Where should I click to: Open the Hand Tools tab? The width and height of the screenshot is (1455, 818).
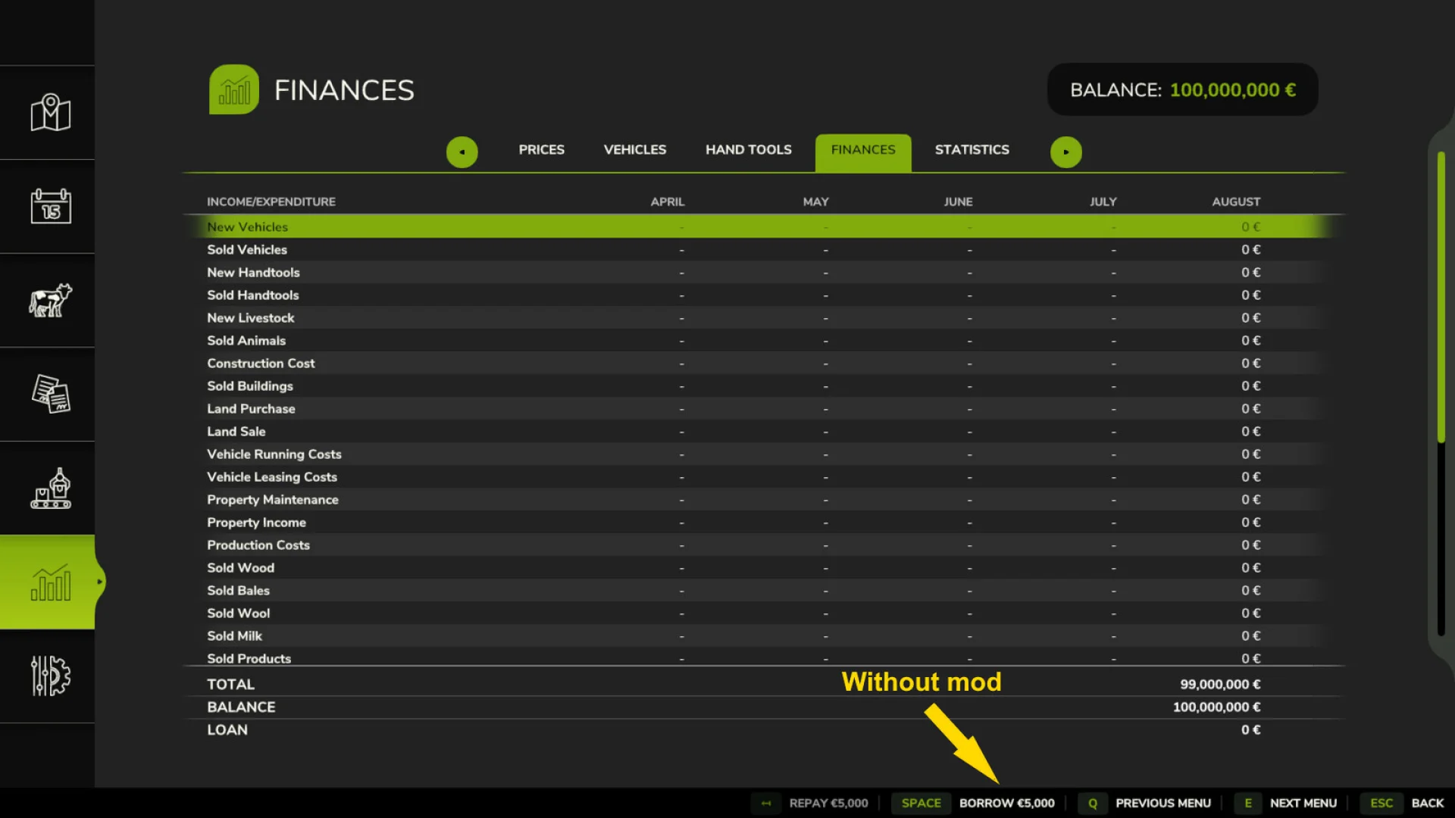coord(748,150)
